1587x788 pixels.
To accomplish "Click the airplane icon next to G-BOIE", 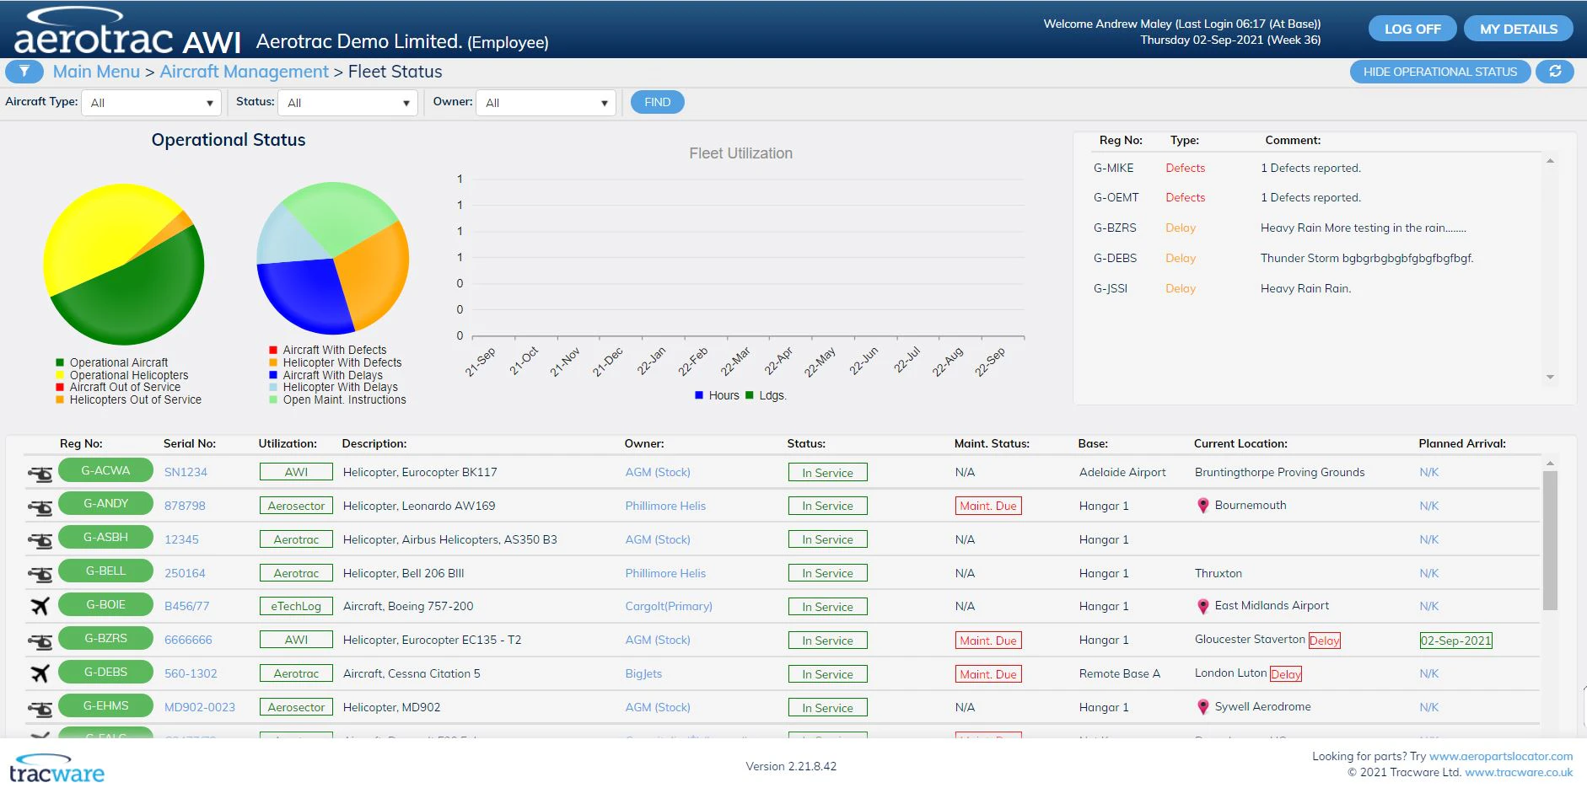I will (x=39, y=604).
